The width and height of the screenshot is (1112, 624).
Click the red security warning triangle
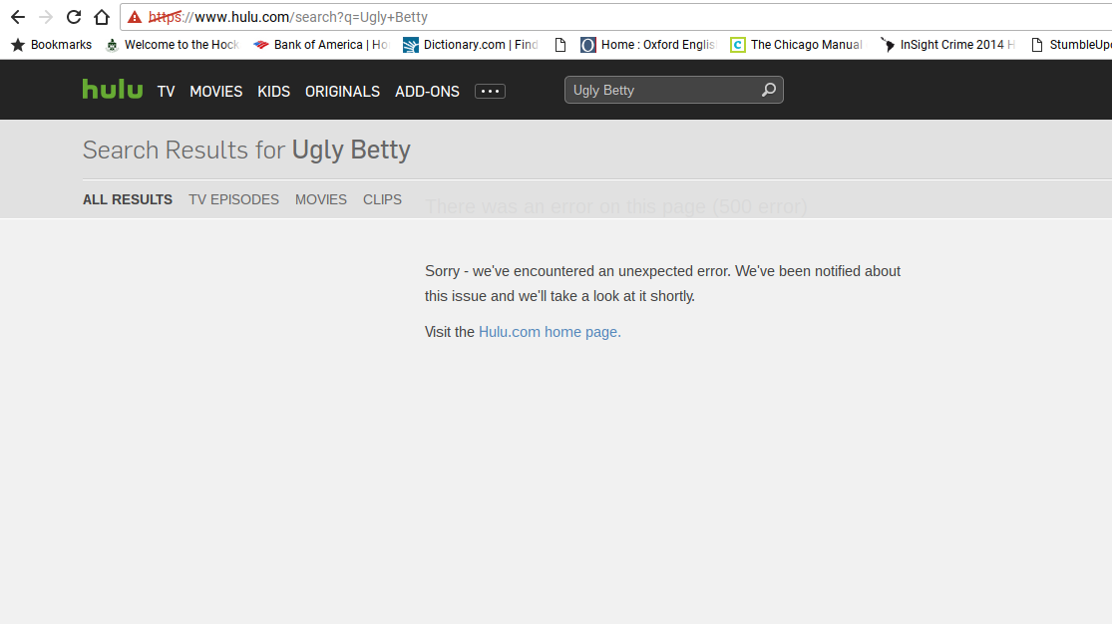tap(135, 17)
